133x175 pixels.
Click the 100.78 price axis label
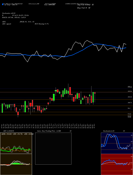[130, 103]
